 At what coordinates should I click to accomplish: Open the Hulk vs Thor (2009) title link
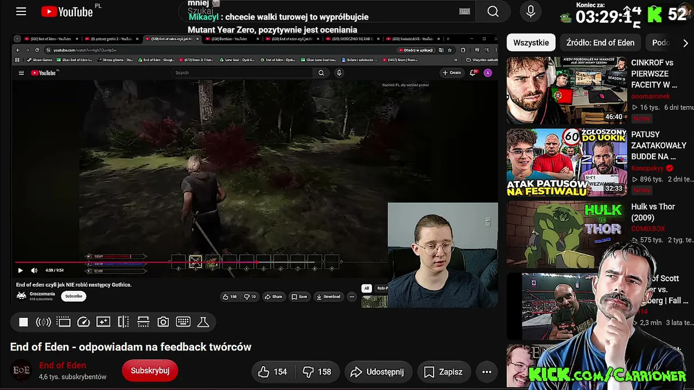653,212
